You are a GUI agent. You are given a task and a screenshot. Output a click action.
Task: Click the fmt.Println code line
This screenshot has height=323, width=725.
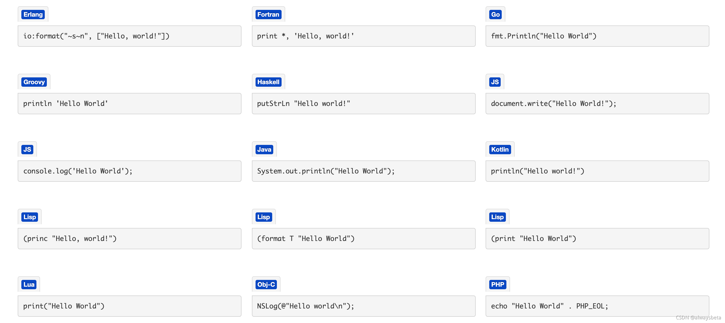(x=597, y=36)
